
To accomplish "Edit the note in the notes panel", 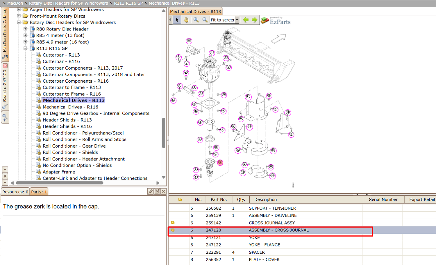I will [x=157, y=191].
